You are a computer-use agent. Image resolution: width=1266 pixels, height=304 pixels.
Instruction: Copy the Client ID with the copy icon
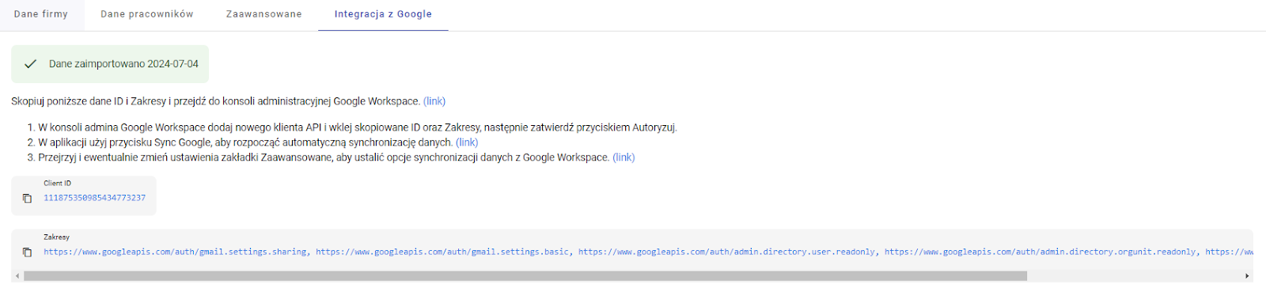point(27,199)
